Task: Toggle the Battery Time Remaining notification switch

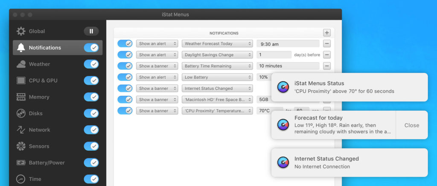Action: (125, 66)
